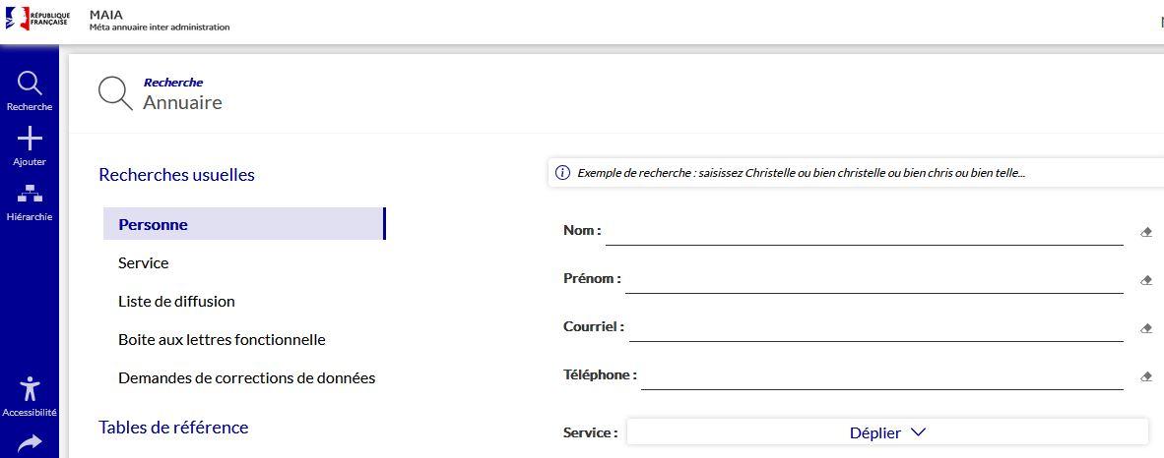Select the Personne search type

[244, 224]
